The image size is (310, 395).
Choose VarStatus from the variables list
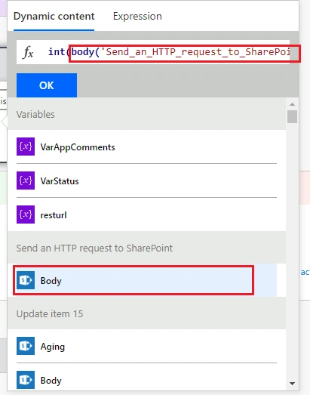(x=60, y=181)
